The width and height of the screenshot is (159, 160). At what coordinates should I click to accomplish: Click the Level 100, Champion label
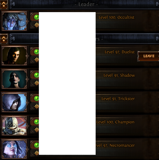115,122
